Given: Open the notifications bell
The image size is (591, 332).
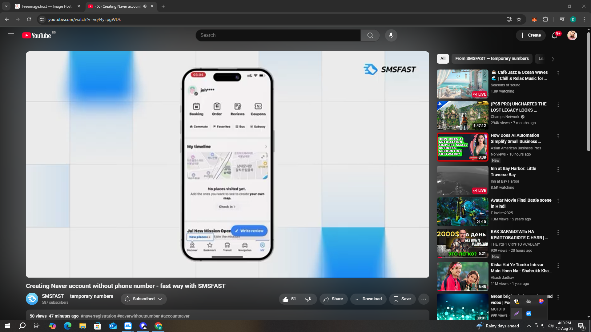Looking at the screenshot, I should point(554,35).
